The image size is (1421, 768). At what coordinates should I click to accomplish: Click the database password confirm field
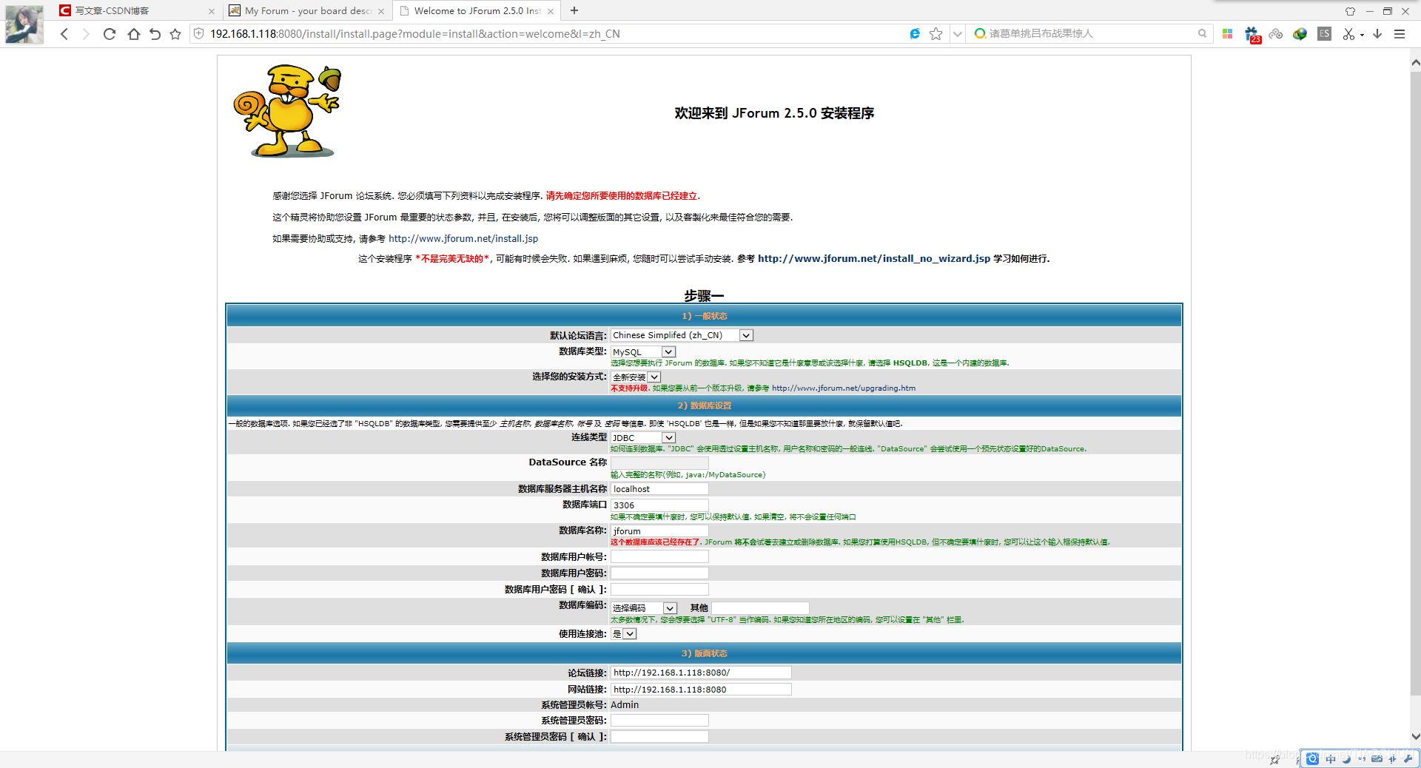point(659,590)
